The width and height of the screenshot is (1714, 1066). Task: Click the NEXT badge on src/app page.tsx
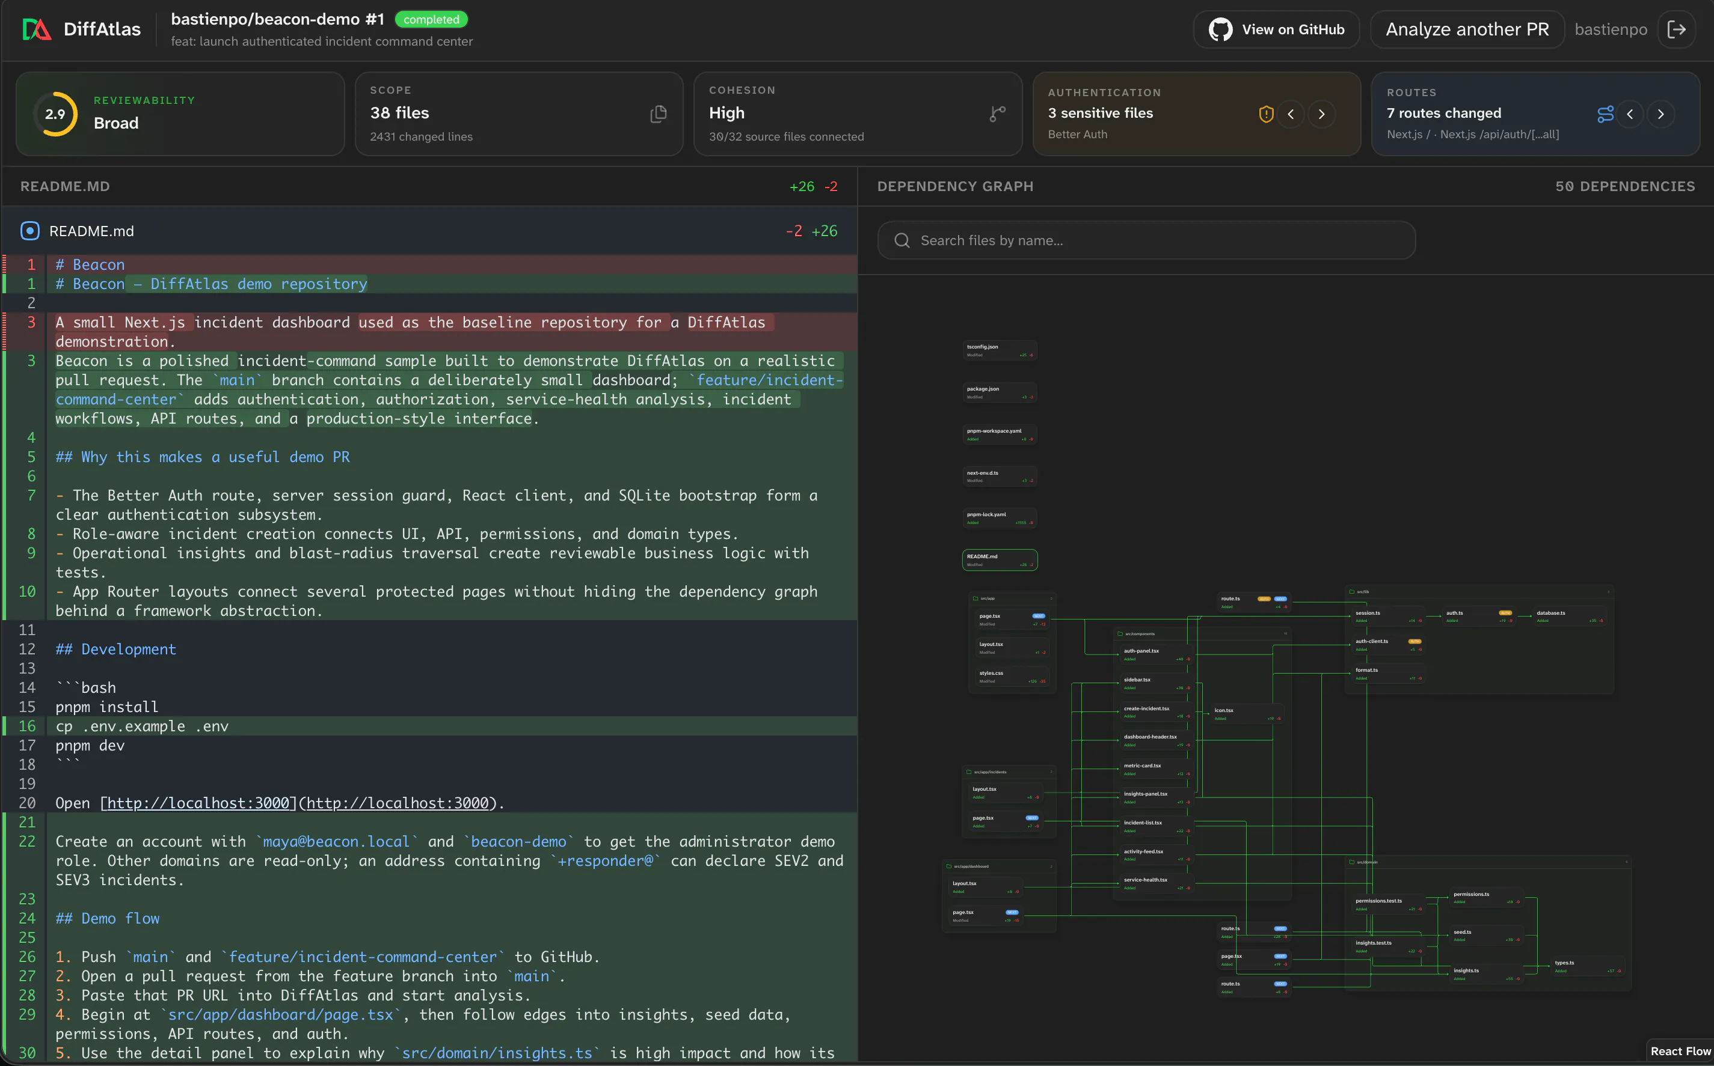tap(1039, 616)
